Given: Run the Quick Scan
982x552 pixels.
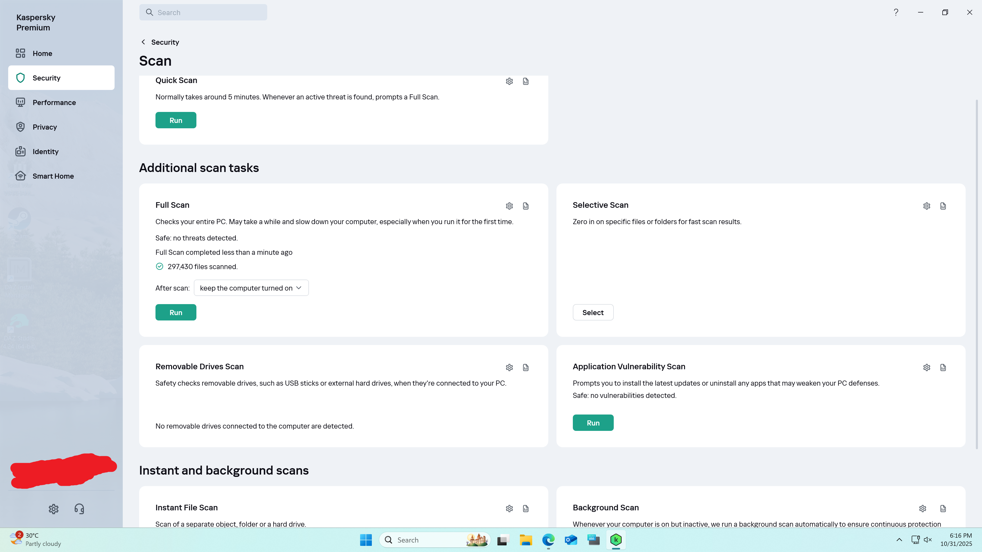Looking at the screenshot, I should pyautogui.click(x=176, y=120).
